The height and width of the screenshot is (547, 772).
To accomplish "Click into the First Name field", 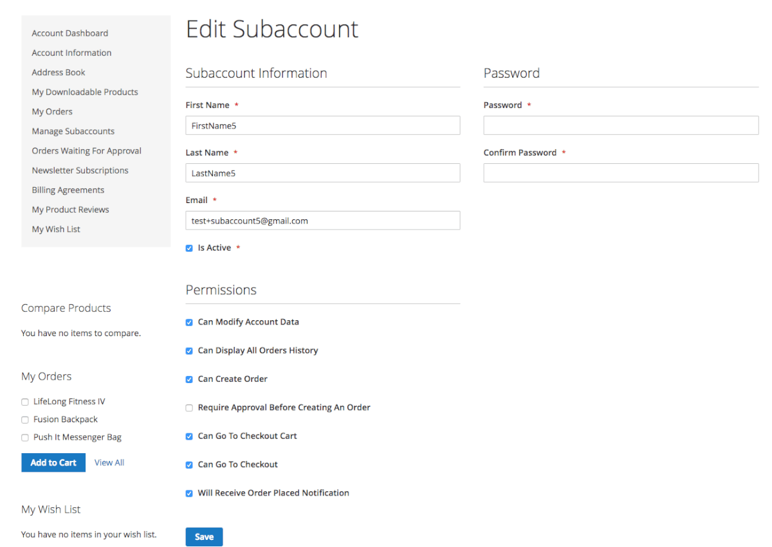I will (x=322, y=125).
